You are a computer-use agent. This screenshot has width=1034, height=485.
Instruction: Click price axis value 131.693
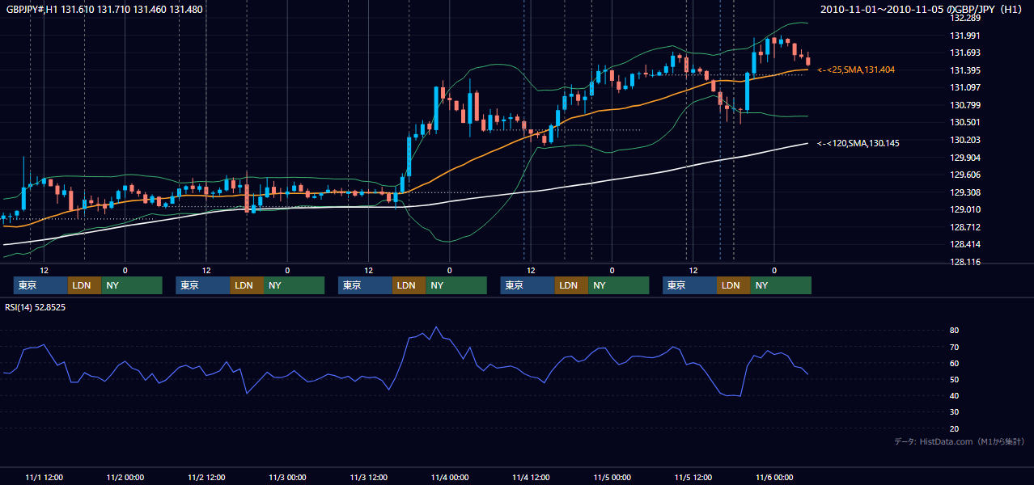pos(964,53)
